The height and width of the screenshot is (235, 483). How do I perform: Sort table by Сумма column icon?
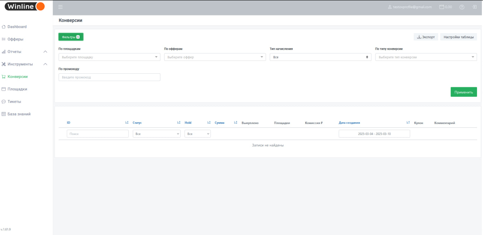[x=235, y=123]
